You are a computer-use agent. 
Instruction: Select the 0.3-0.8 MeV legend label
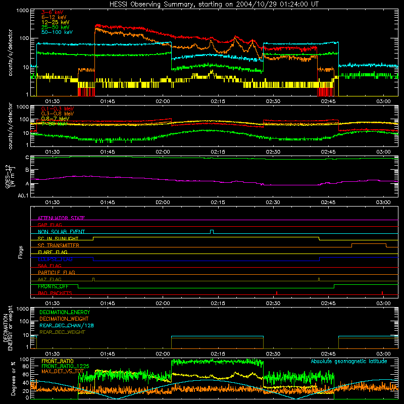coord(58,114)
